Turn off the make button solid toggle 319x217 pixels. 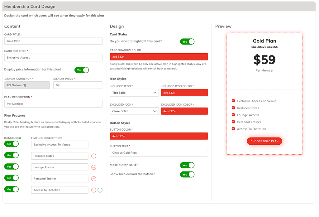point(187,165)
